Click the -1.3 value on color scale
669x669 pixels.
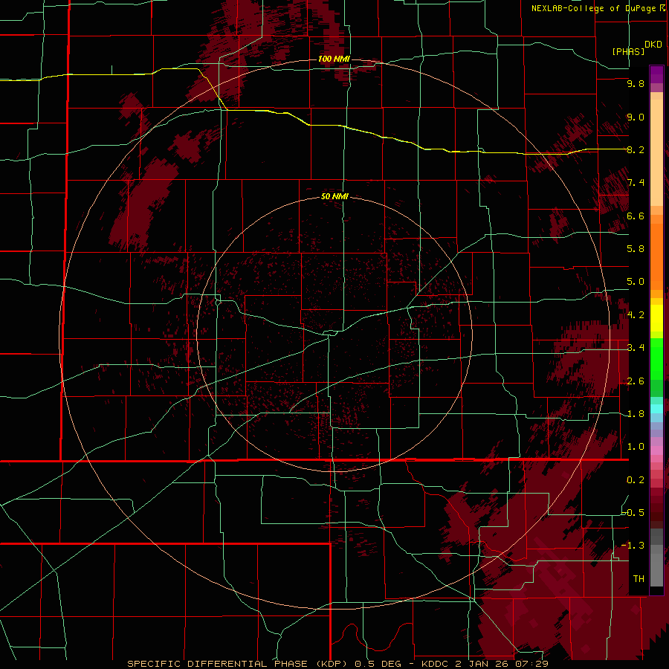click(x=633, y=546)
